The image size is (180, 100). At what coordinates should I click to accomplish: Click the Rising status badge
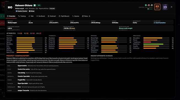32,11
